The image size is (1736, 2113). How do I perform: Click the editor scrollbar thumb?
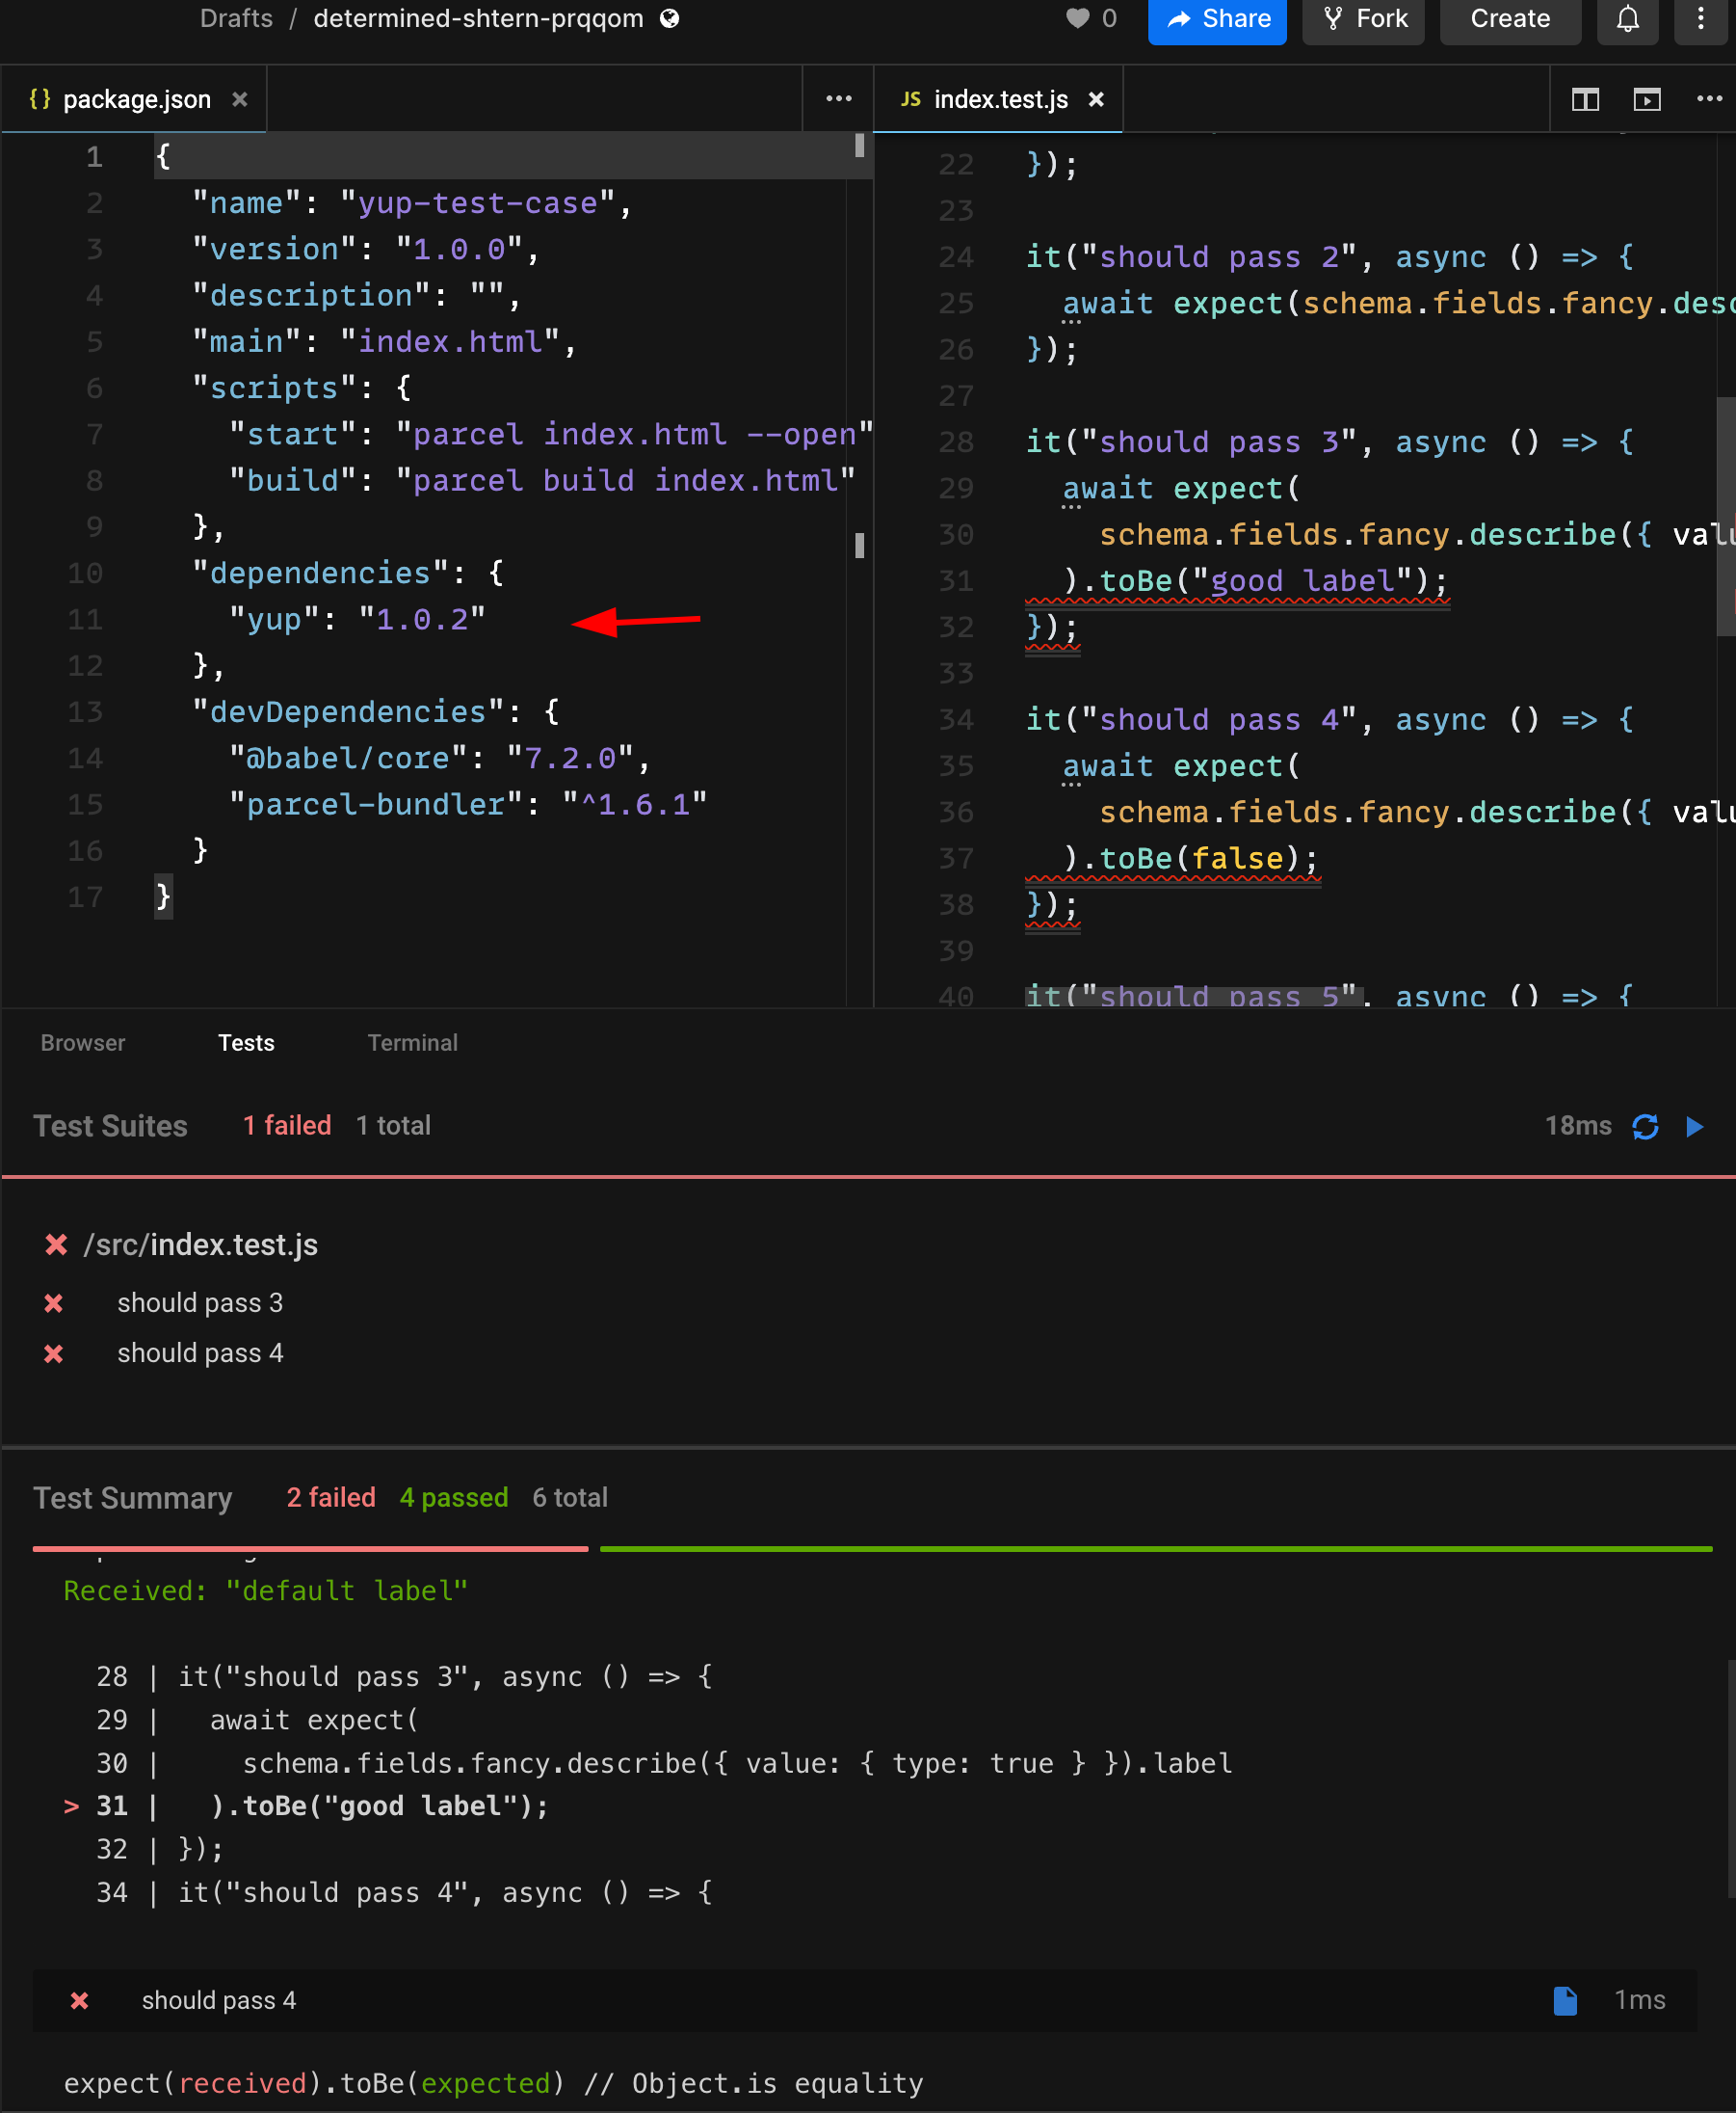(860, 546)
